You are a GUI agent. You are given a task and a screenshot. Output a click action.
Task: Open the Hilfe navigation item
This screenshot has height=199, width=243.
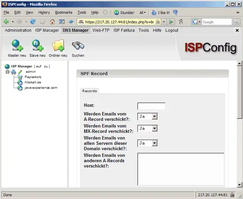point(157,30)
